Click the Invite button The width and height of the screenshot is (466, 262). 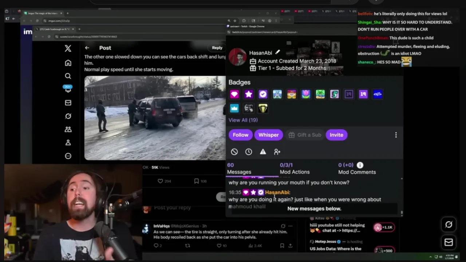tap(336, 135)
